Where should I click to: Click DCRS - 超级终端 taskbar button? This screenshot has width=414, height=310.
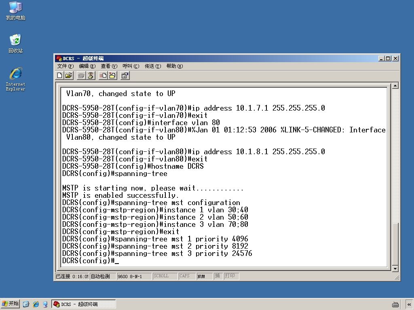pos(83,304)
